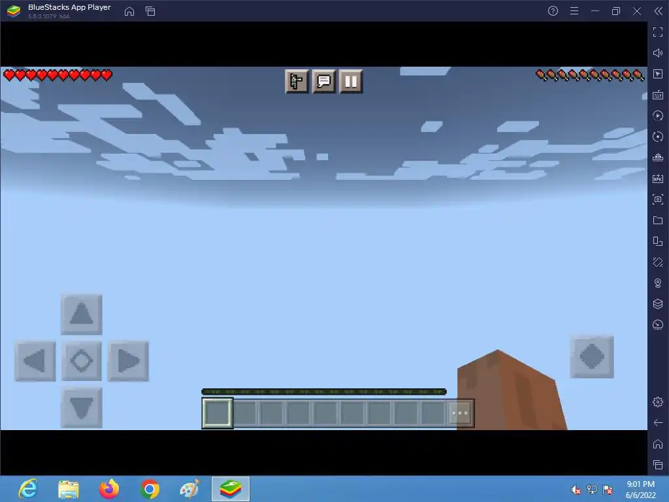Viewport: 669px width, 502px height.
Task: Launch Internet Explorer from the taskbar
Action: (28, 489)
